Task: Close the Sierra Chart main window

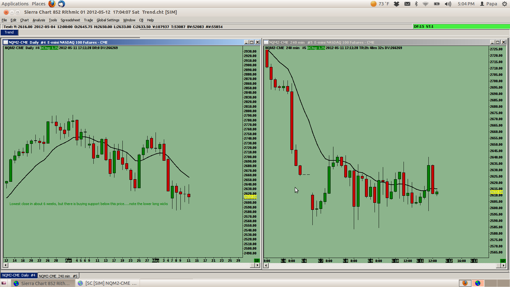Action: coord(6,12)
